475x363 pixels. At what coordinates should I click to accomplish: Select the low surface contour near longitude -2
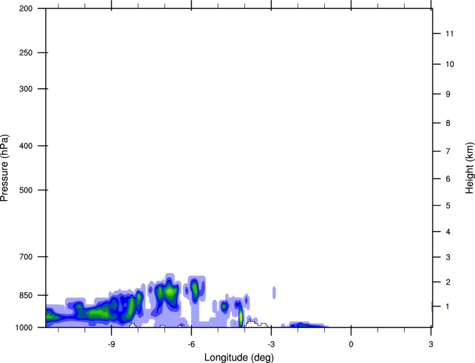click(302, 325)
